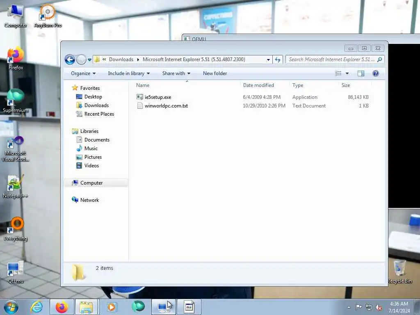Screen dimensions: 420x315
Task: Sort files by the Type column
Action: tap(314, 85)
